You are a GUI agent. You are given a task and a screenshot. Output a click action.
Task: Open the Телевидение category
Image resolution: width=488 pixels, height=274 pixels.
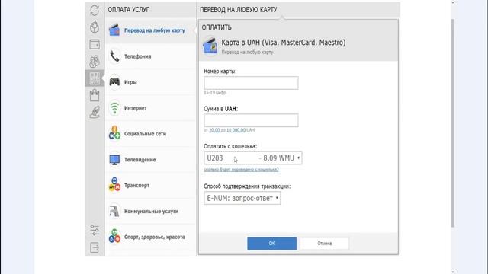click(x=151, y=159)
